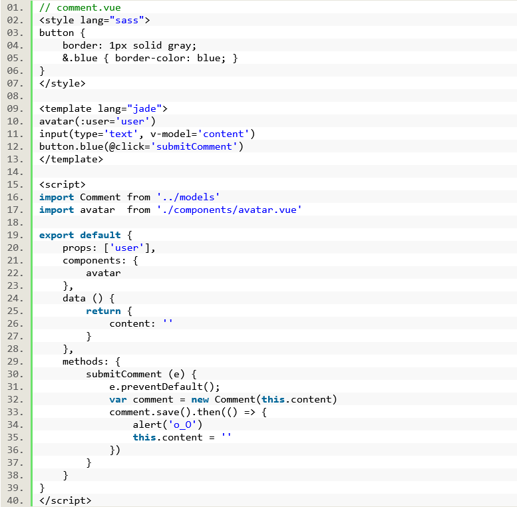Click the 'return' keyword on line 25
Viewport: 517px width, 507px height.
point(103,311)
